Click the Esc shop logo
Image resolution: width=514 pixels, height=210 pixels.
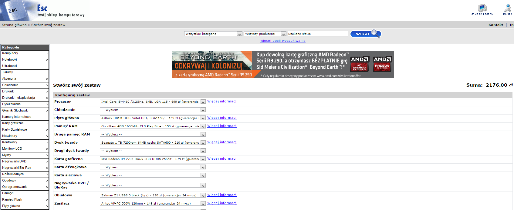45,11
